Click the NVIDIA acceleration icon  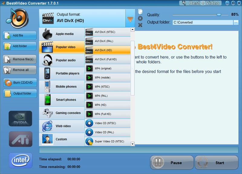20,118
